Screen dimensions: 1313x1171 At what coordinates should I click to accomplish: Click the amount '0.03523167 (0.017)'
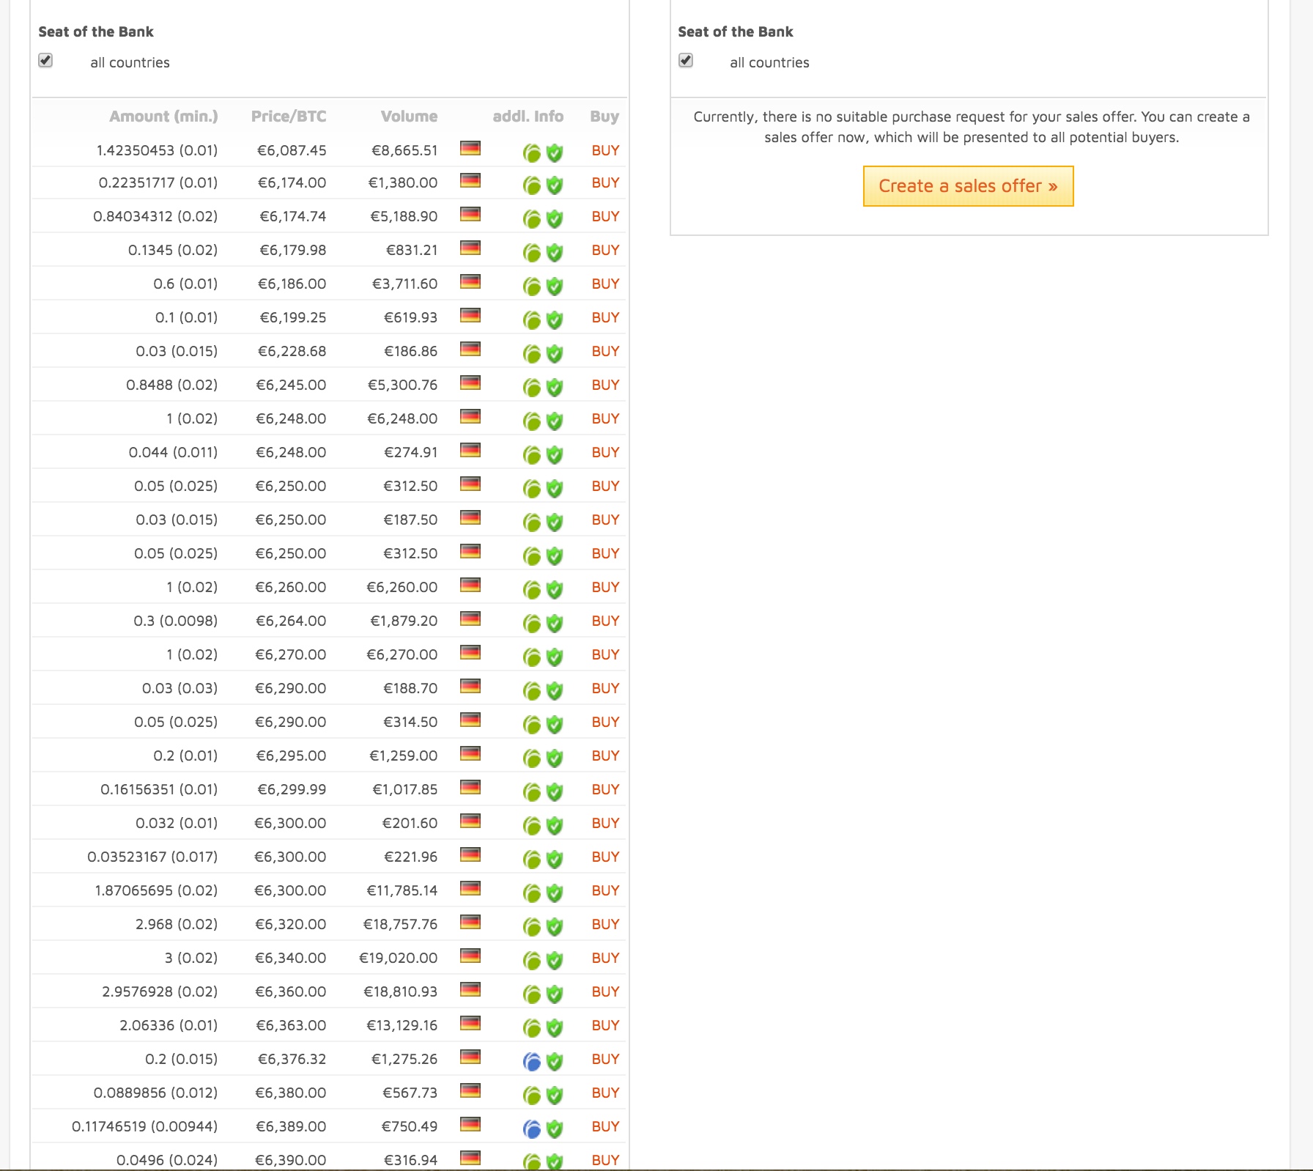152,857
